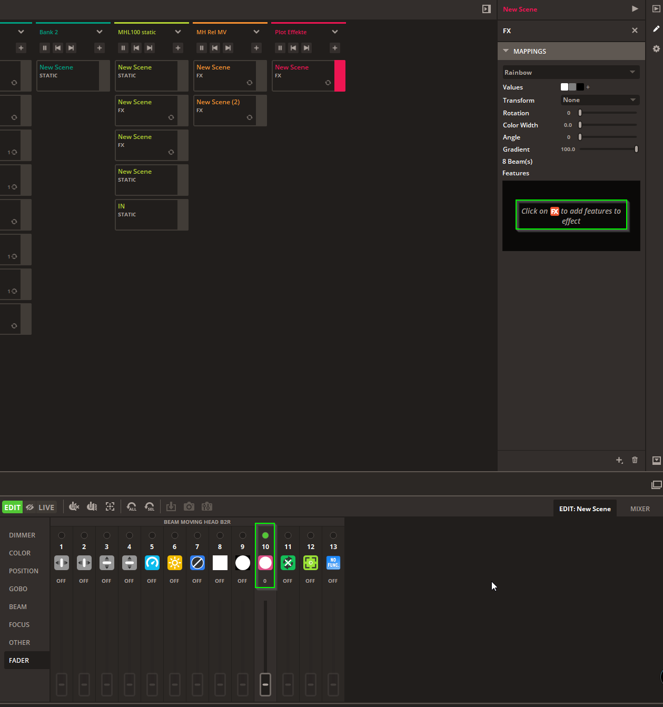
Task: Play New Scene with the triangle button
Action: [635, 9]
